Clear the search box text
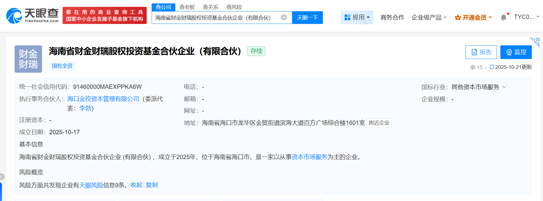 pyautogui.click(x=284, y=17)
